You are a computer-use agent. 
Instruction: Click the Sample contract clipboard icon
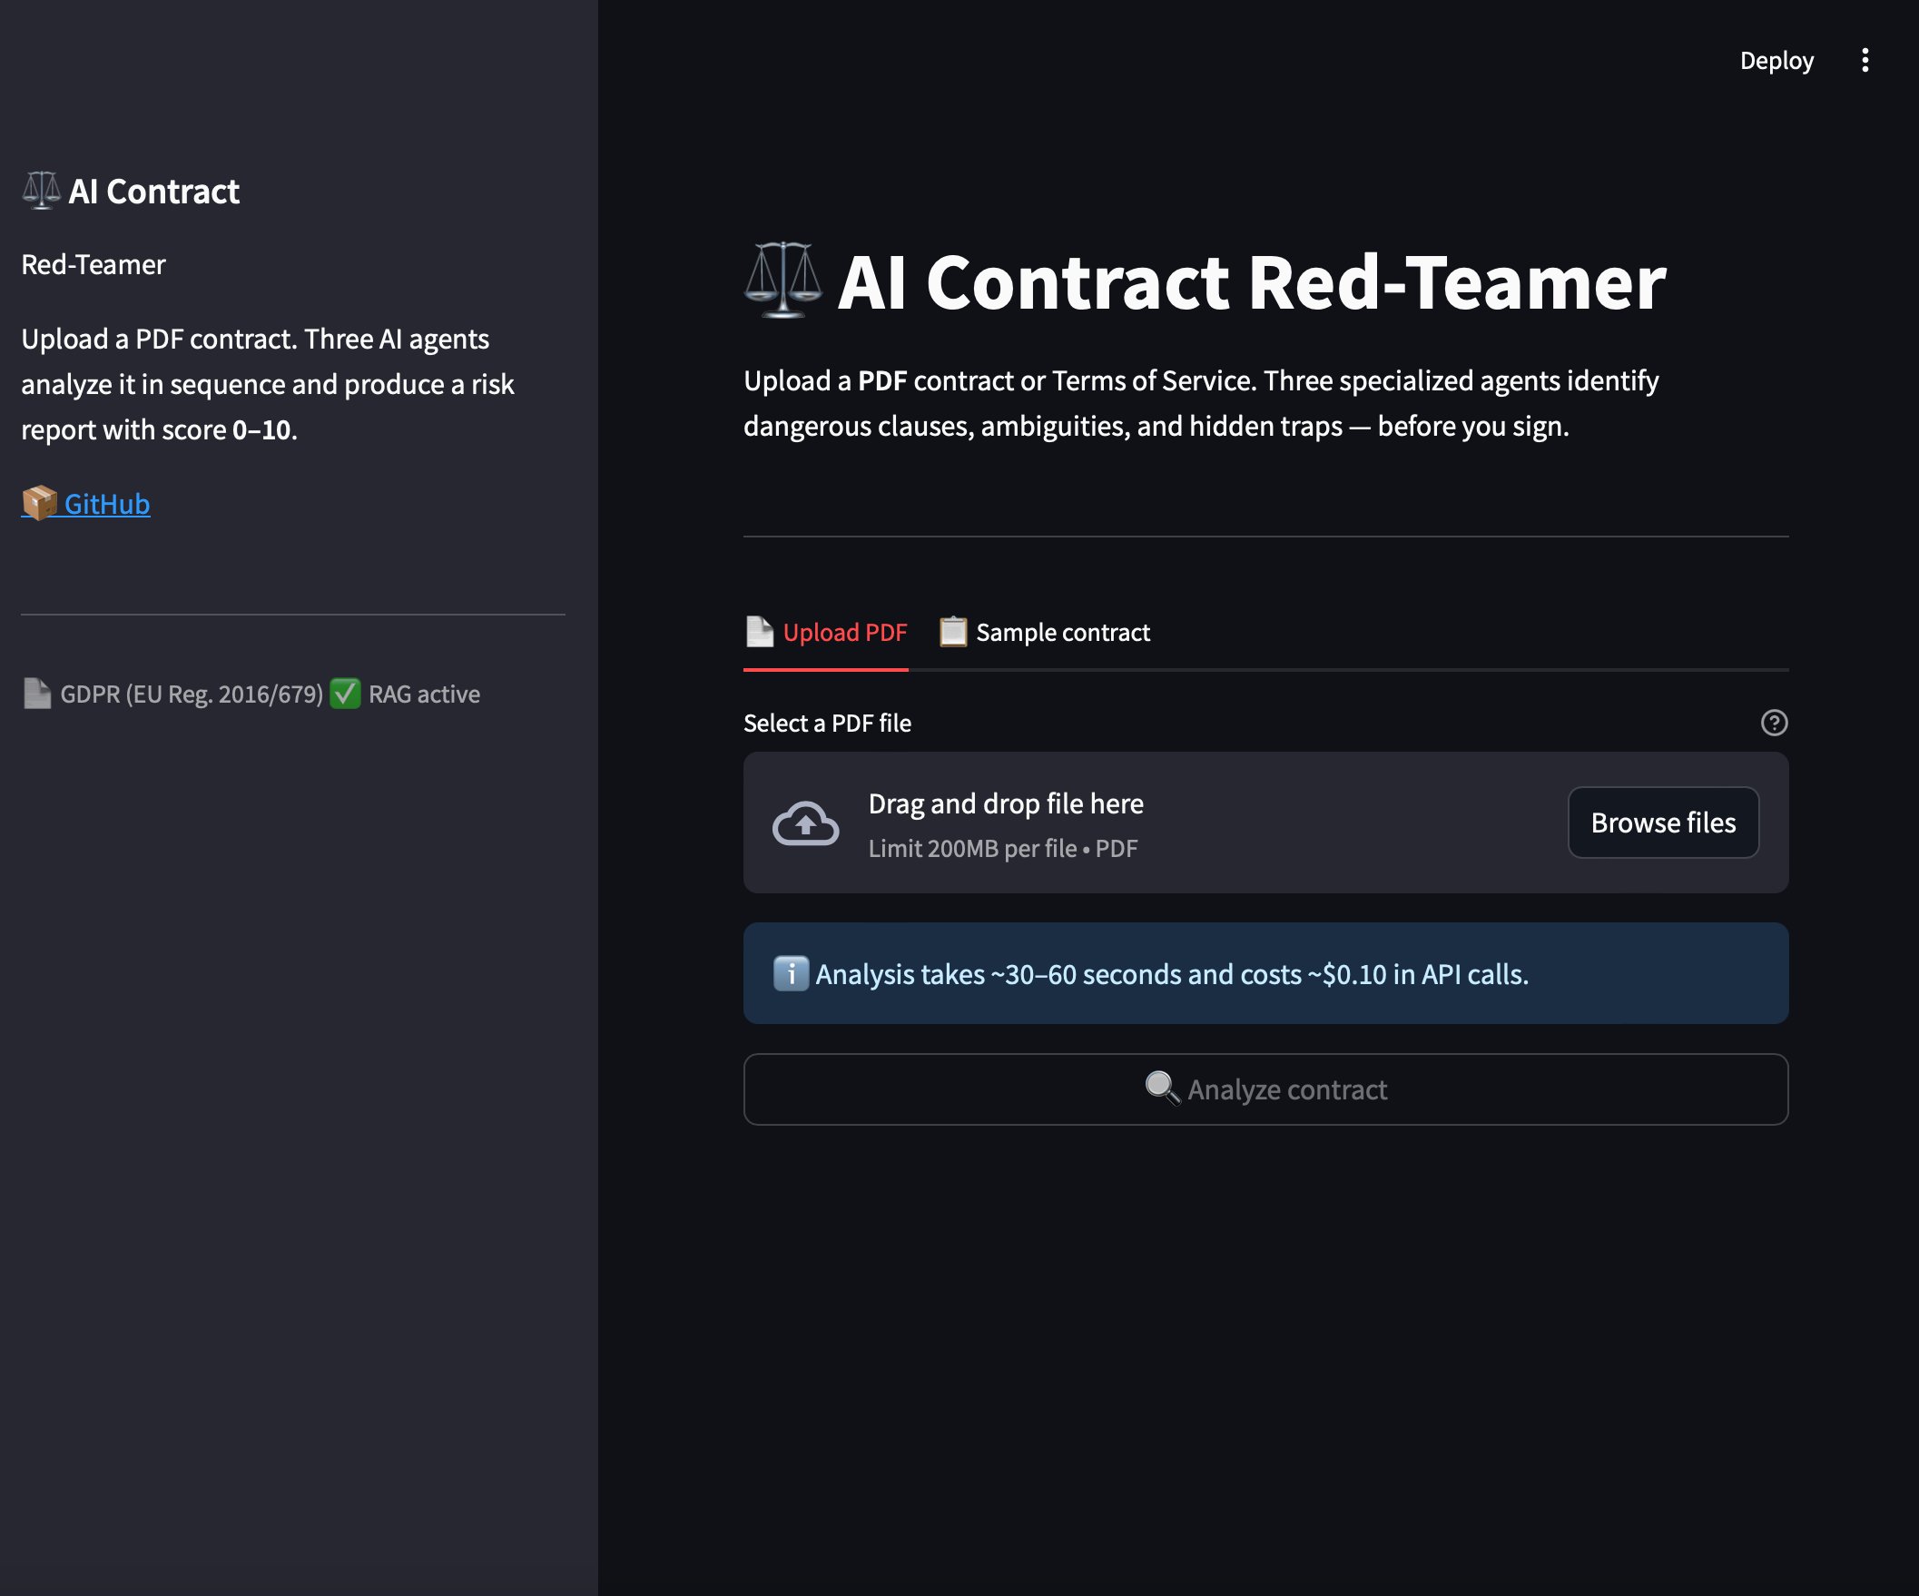pyautogui.click(x=952, y=631)
